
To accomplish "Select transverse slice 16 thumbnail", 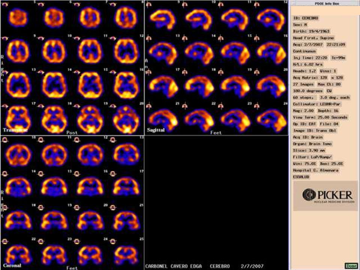I will (126, 85).
